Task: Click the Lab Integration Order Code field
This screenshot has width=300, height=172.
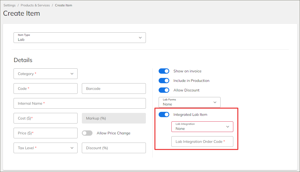Action: point(202,142)
